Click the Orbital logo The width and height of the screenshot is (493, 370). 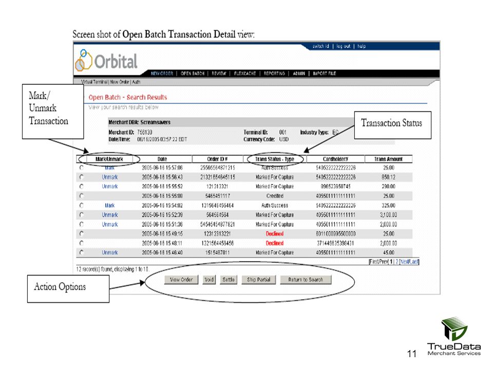pyautogui.click(x=106, y=60)
